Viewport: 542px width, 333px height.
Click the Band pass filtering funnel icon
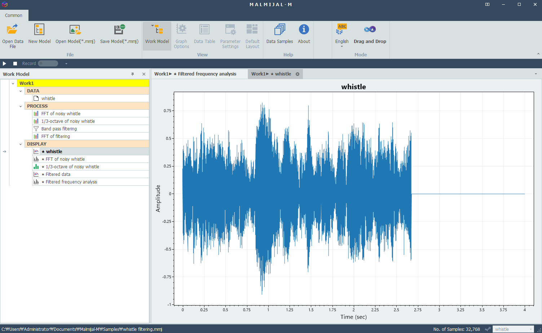36,129
